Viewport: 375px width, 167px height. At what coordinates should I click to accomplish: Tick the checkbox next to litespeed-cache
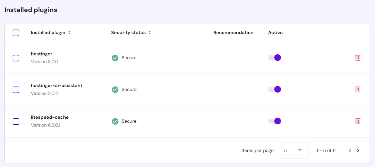(x=16, y=121)
